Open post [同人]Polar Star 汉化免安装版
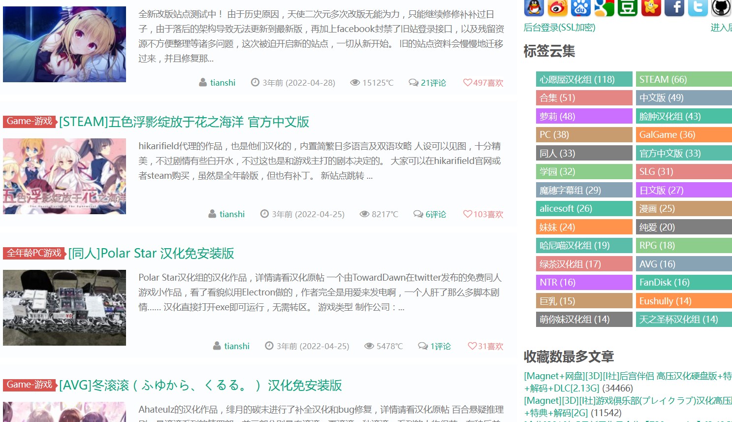This screenshot has width=732, height=422. tap(151, 253)
